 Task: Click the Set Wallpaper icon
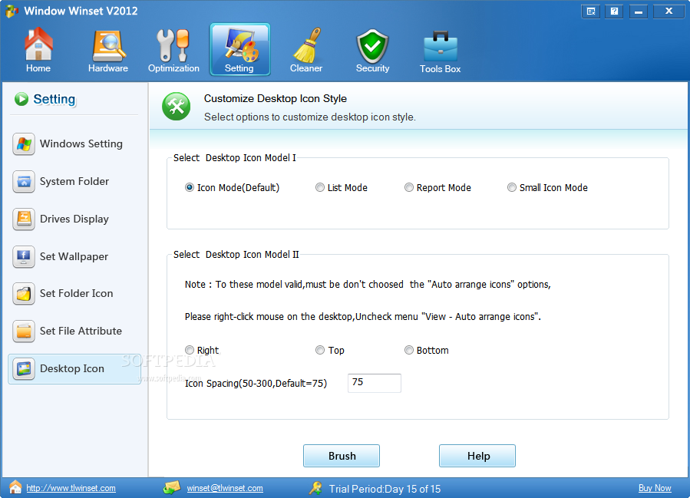[24, 256]
